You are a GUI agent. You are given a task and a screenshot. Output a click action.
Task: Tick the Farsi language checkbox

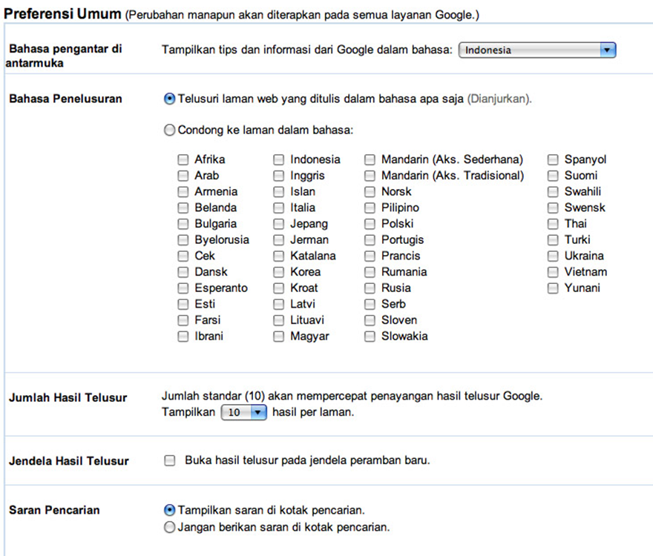click(183, 320)
